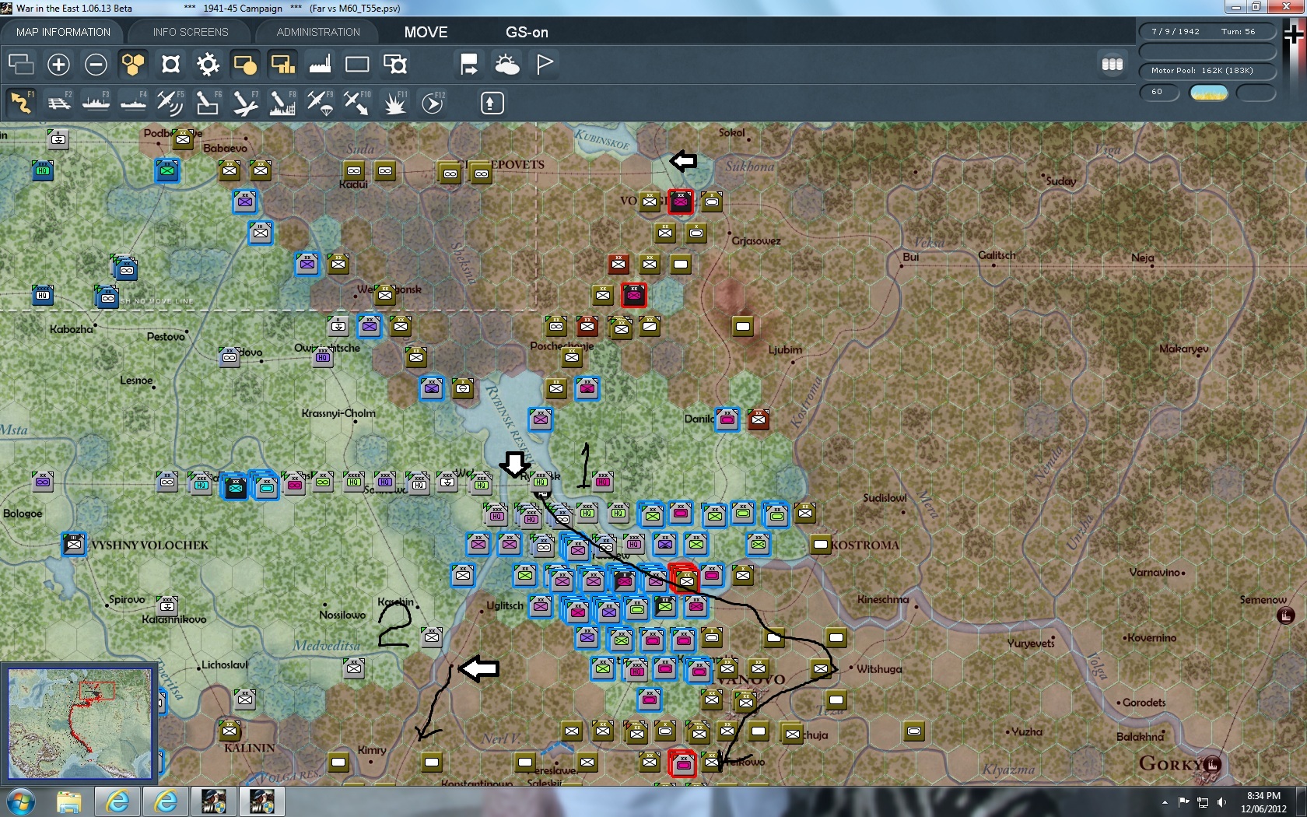Screen dimensions: 1307x817
Task: Click the GORKY city label
Action: [x=1171, y=764]
